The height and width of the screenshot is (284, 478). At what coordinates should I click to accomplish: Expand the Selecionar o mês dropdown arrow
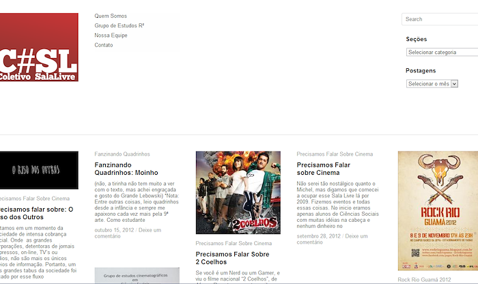[454, 83]
